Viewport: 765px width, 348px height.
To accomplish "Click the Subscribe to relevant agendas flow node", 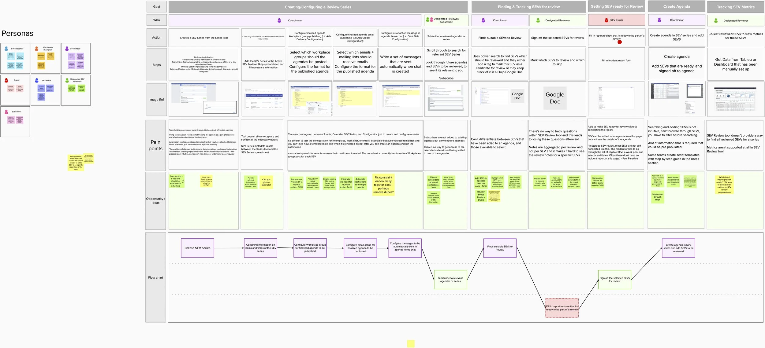I will (450, 280).
